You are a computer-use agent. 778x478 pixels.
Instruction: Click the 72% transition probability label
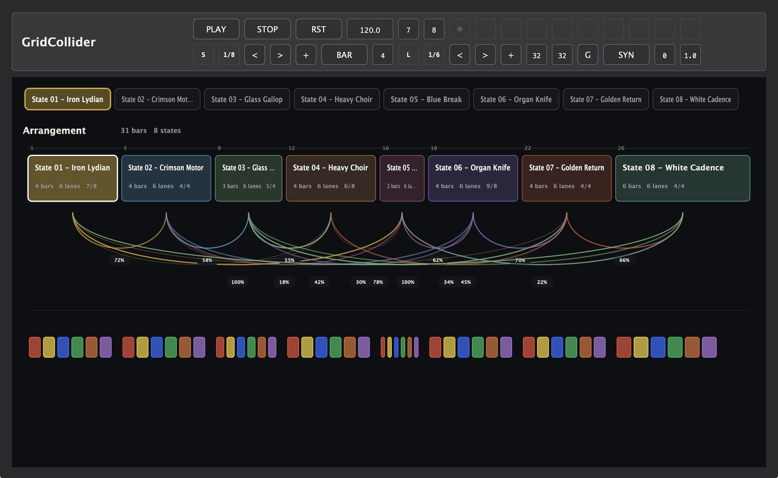119,260
